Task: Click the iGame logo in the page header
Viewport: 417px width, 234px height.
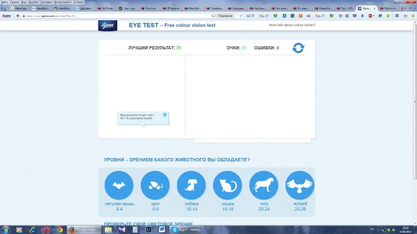Action: [x=108, y=25]
